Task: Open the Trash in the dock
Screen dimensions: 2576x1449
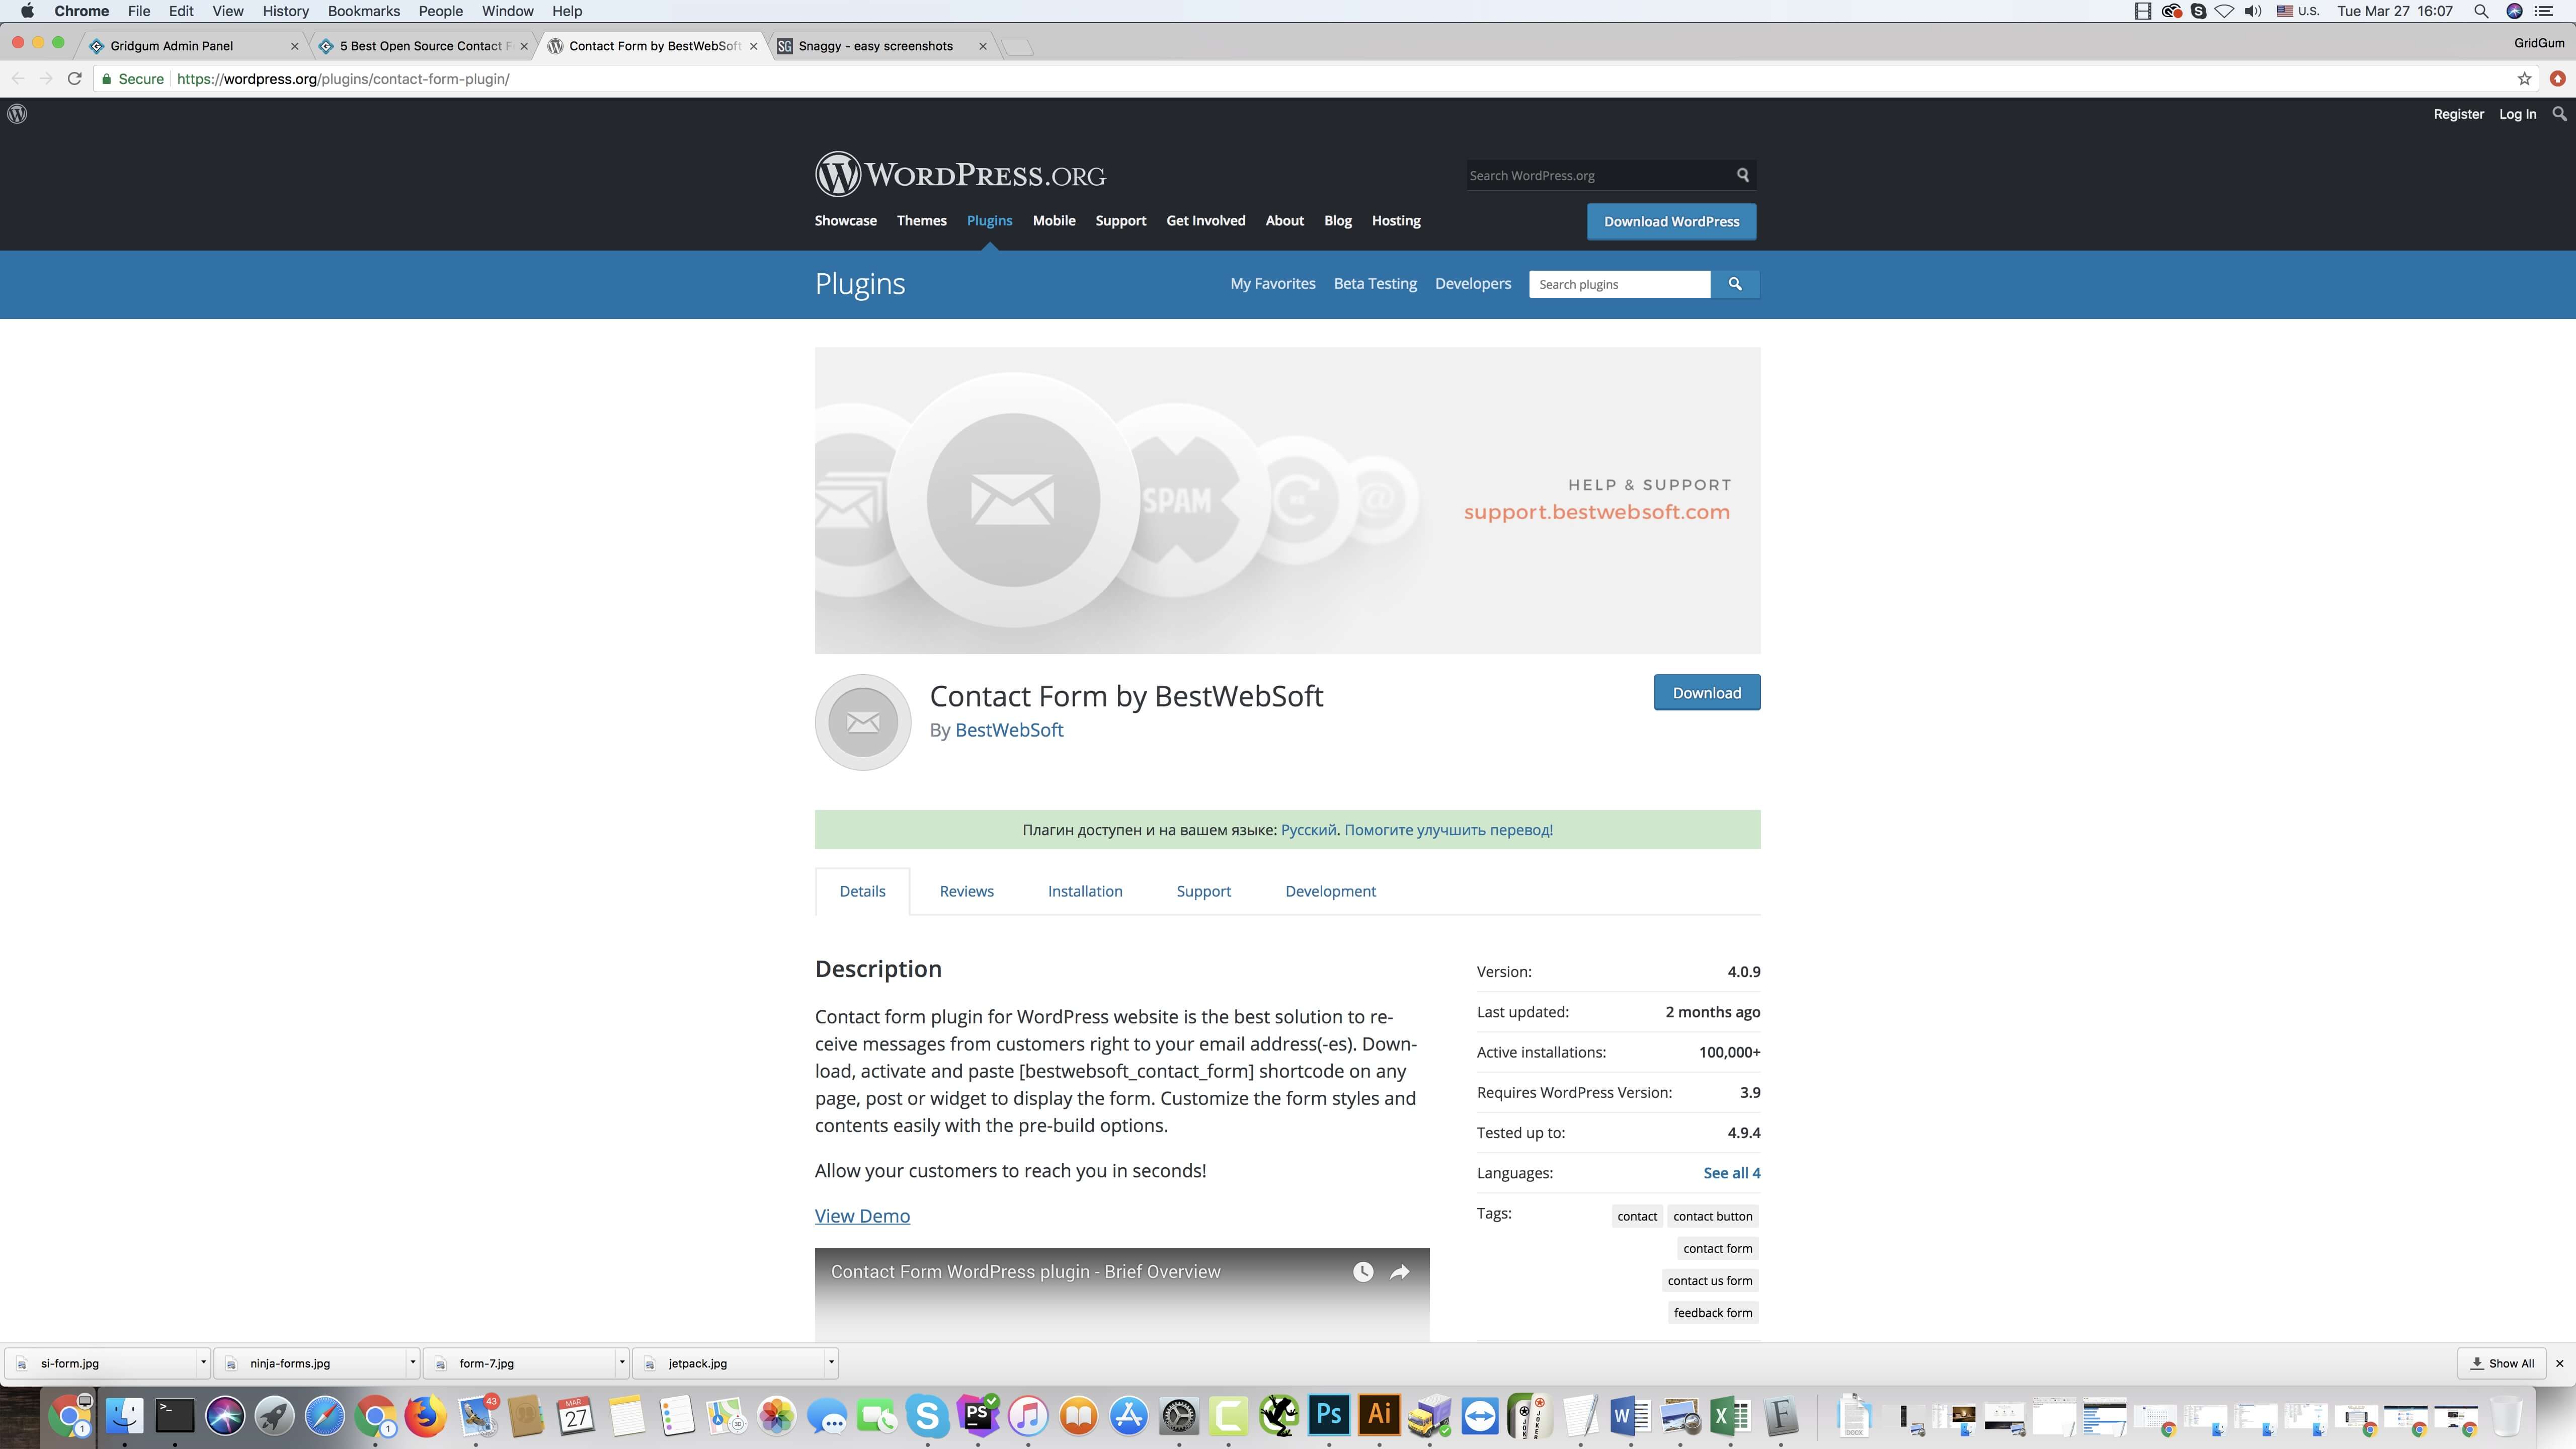Action: (2506, 1416)
